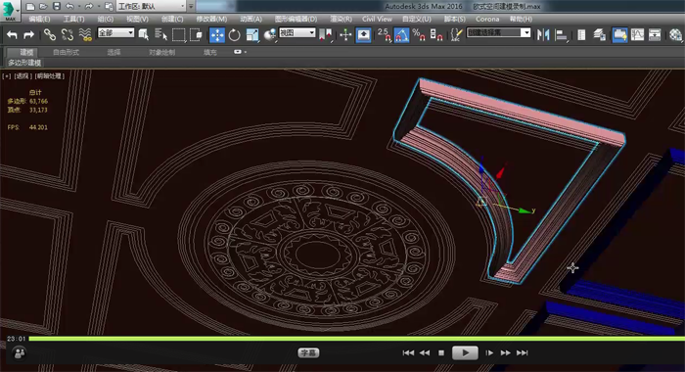The image size is (685, 372).
Task: Jump to previous track in video player
Action: pos(408,352)
